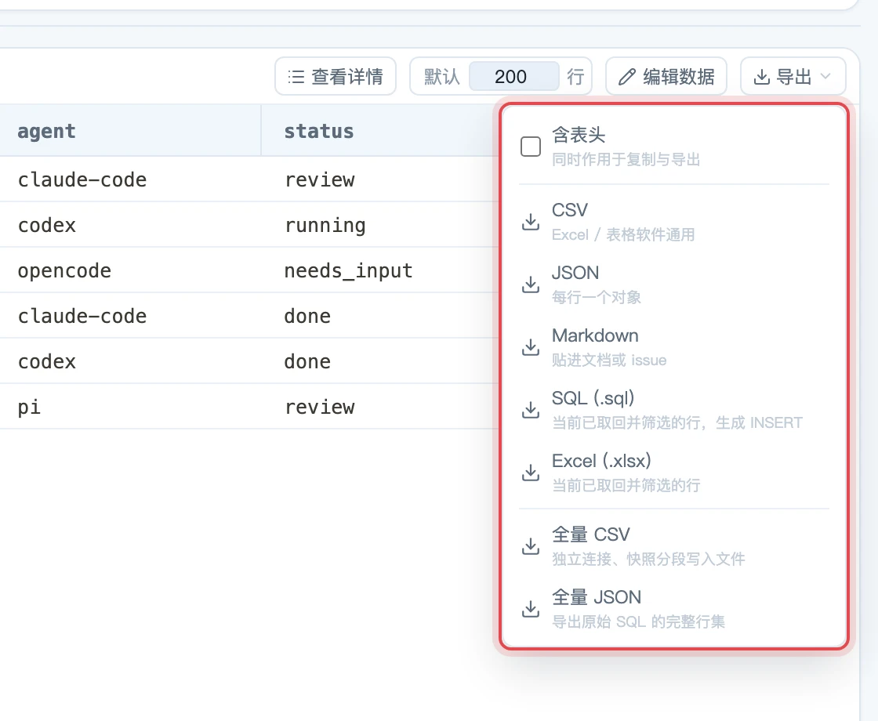Click the download icon beside CSV
Screen dimensions: 878x721
click(x=530, y=222)
